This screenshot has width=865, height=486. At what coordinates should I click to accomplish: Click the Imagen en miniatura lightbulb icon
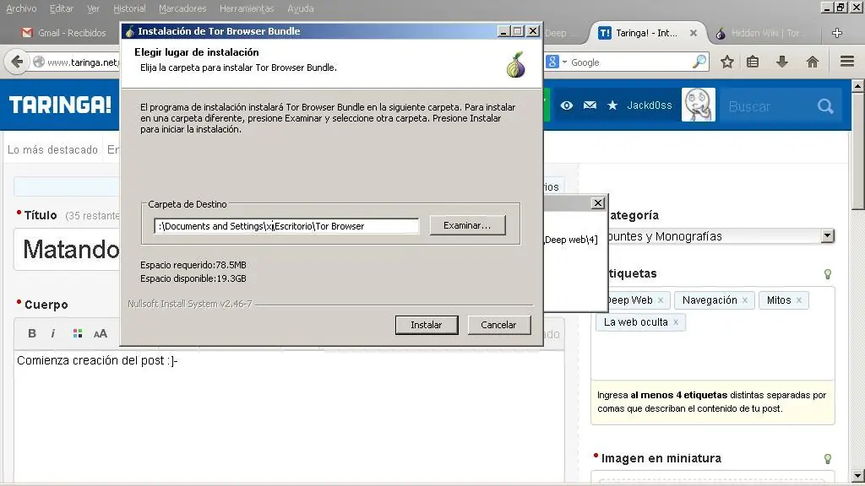click(828, 458)
